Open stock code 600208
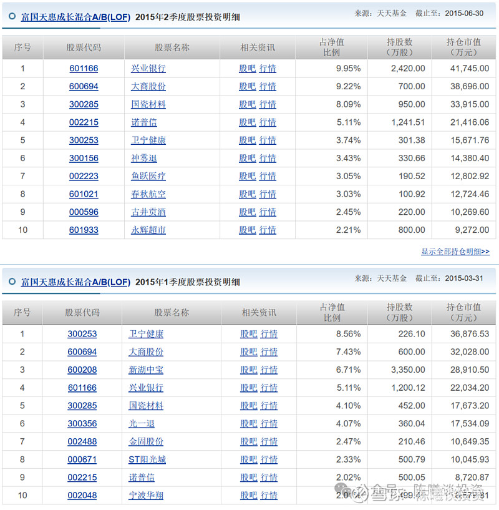Screen dimensions: 499x510 (x=82, y=370)
